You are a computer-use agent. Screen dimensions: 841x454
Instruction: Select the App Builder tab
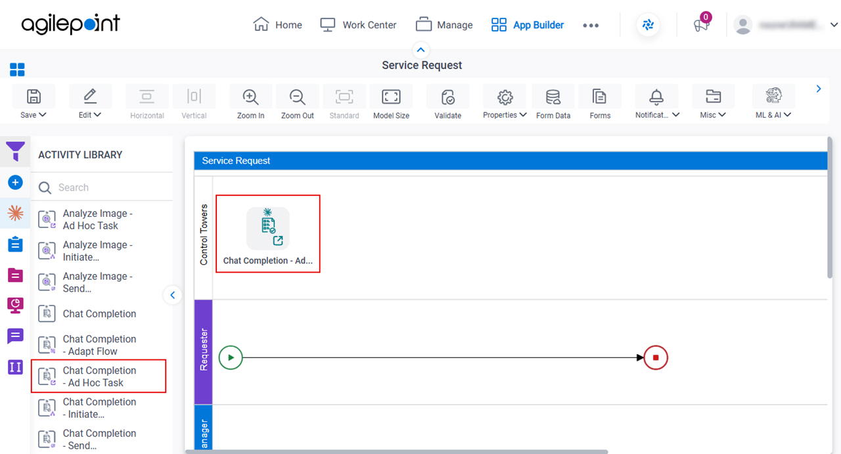(x=528, y=25)
